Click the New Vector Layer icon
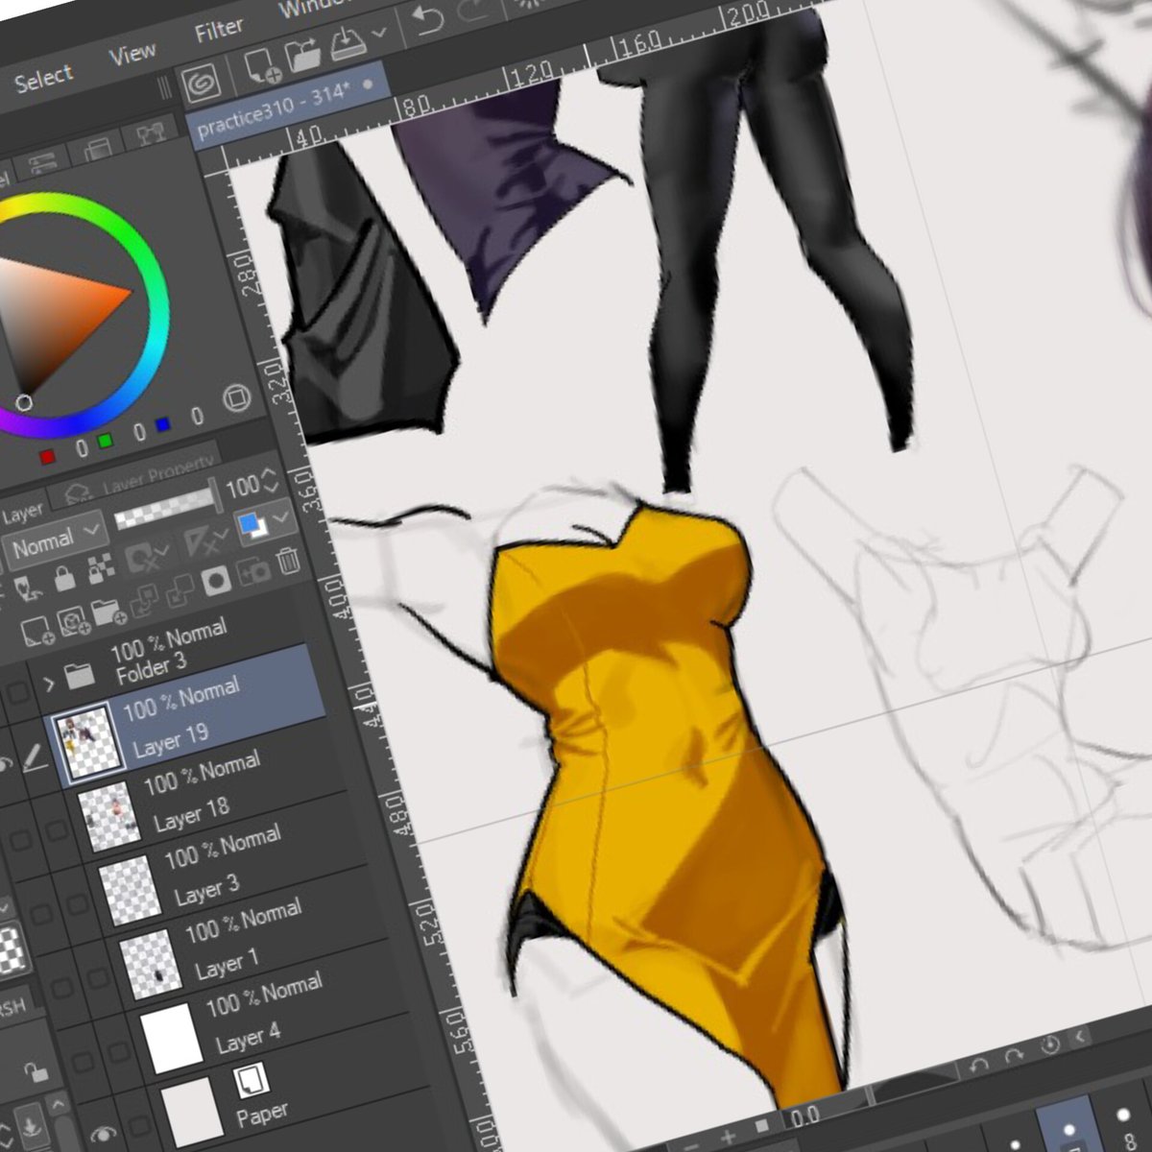The height and width of the screenshot is (1152, 1152). (x=73, y=620)
